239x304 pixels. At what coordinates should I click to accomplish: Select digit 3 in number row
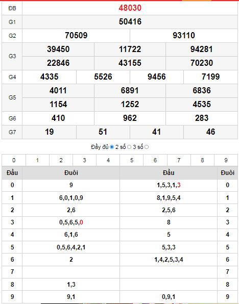point(84,160)
